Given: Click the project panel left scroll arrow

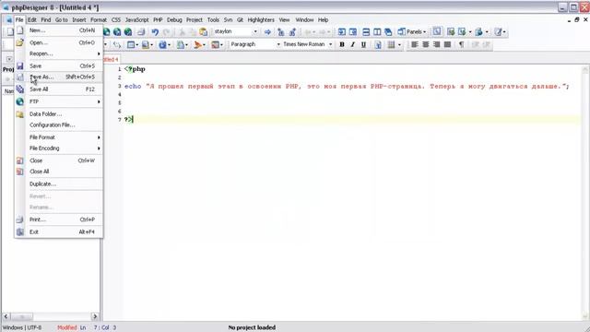Looking at the screenshot, I should pos(6,316).
